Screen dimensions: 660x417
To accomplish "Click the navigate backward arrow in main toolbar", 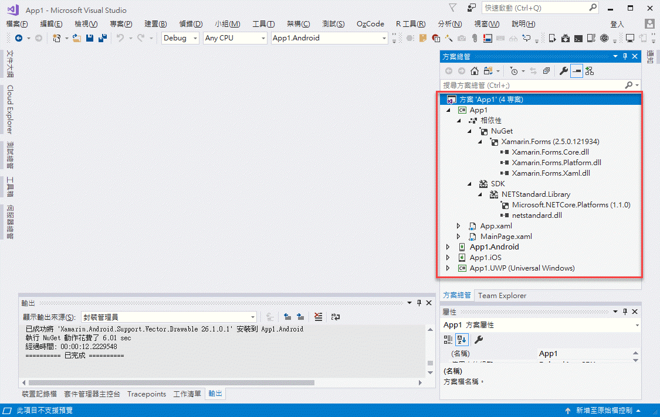I will point(19,38).
